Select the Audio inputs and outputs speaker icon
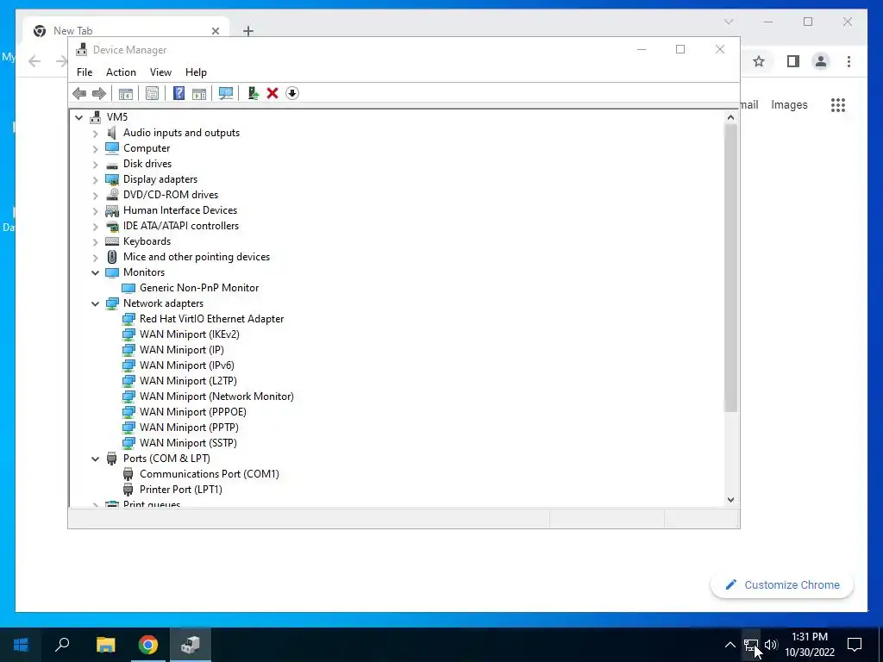 112,133
